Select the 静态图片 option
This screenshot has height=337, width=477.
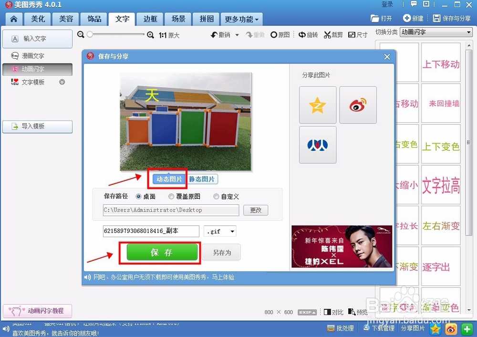click(202, 179)
